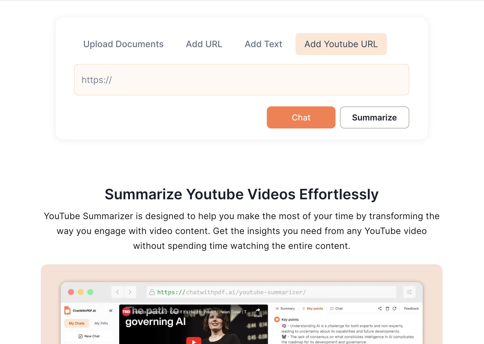Switch to the Chat tab in results panel
Screen dimensions: 484x344
point(336,309)
